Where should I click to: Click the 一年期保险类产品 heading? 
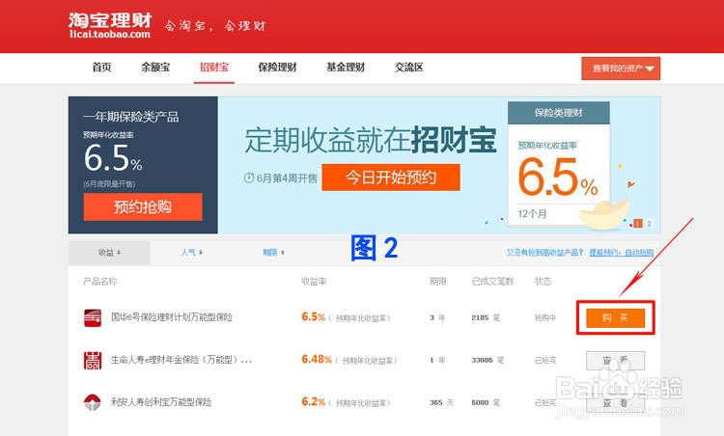(x=131, y=117)
